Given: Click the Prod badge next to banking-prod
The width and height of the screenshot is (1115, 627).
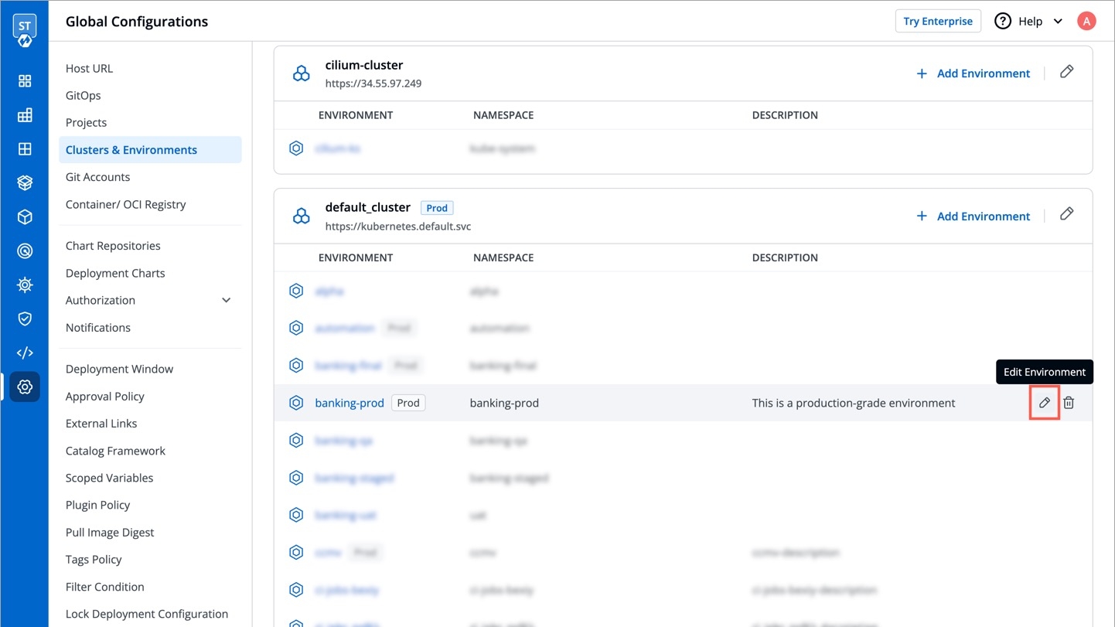Looking at the screenshot, I should 408,403.
